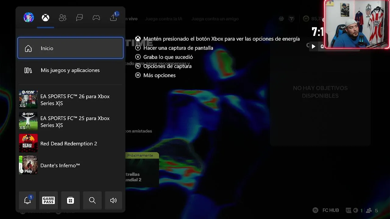
Task: Open Red Dead Redemption 2
Action: pos(70,143)
